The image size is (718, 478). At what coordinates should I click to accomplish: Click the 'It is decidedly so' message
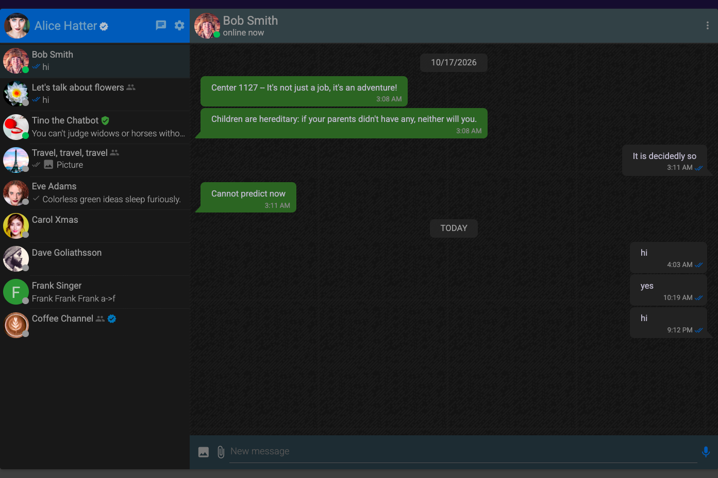click(664, 161)
